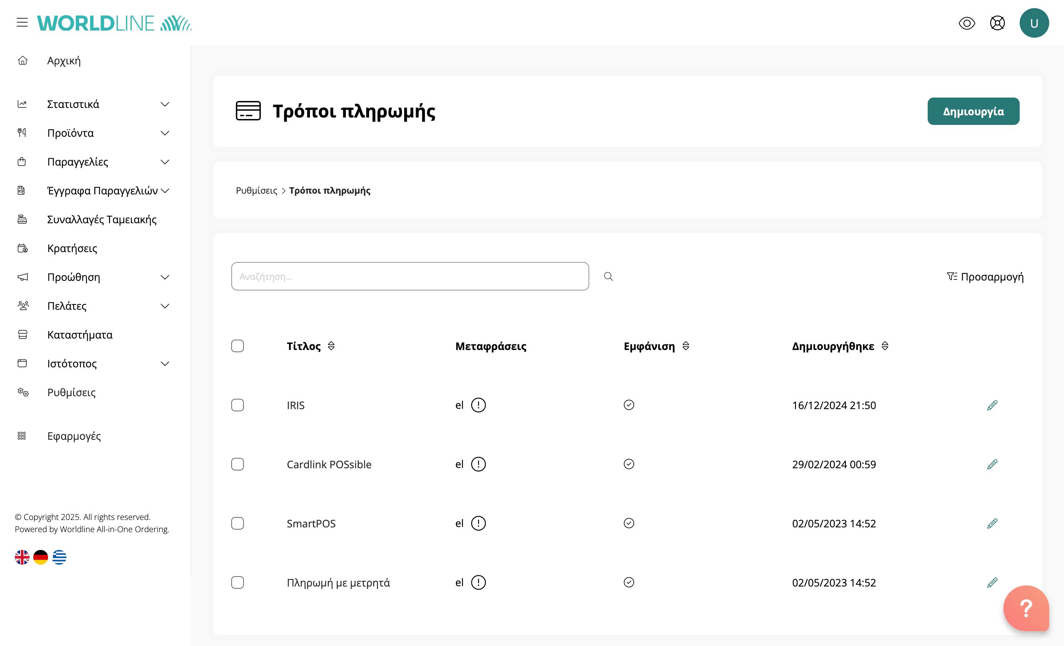Image resolution: width=1064 pixels, height=646 pixels.
Task: Tick the select-all checkbox in table header
Action: 238,346
